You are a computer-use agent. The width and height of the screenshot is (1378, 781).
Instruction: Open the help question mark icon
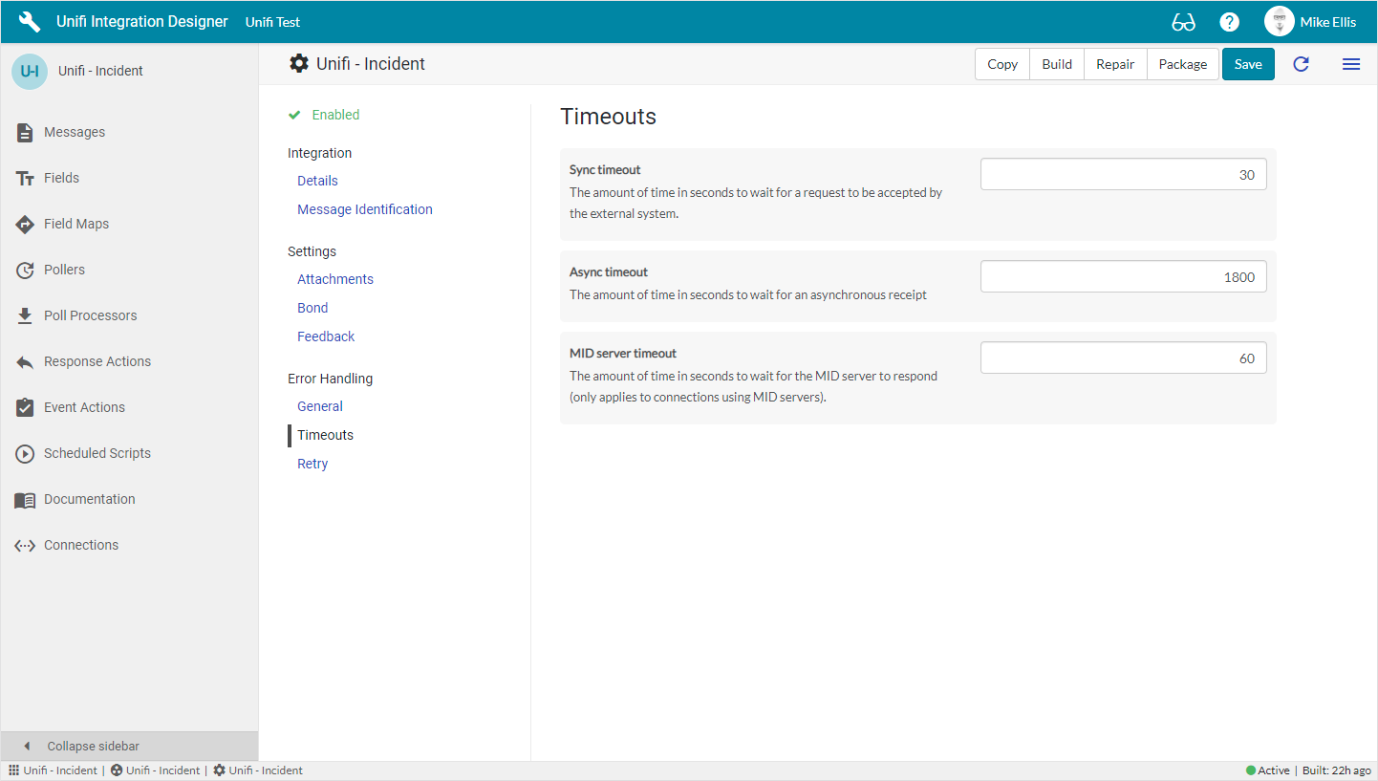tap(1230, 22)
